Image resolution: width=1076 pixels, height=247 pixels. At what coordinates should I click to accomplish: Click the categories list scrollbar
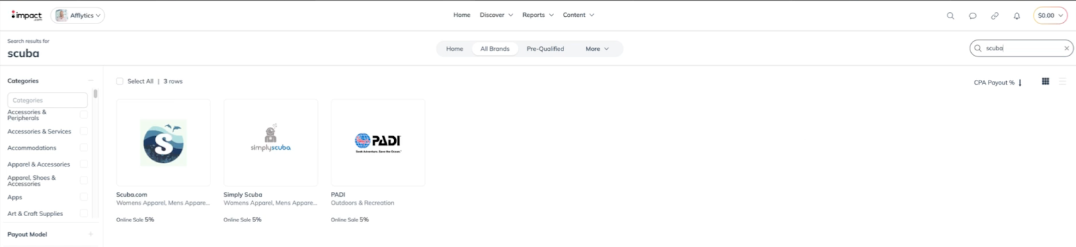pyautogui.click(x=95, y=94)
